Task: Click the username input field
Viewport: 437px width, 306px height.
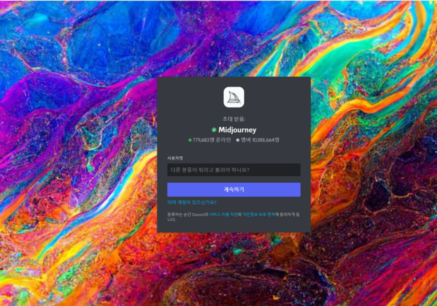Action: click(234, 169)
